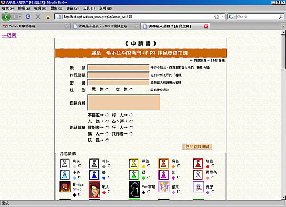Switch to the NGCT測試主站 tab

pyautogui.click(x=105, y=26)
